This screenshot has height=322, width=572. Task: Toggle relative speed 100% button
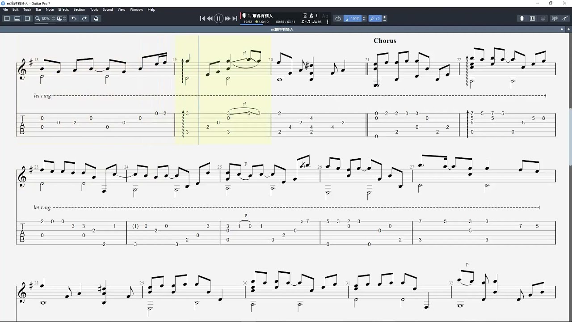pyautogui.click(x=353, y=18)
